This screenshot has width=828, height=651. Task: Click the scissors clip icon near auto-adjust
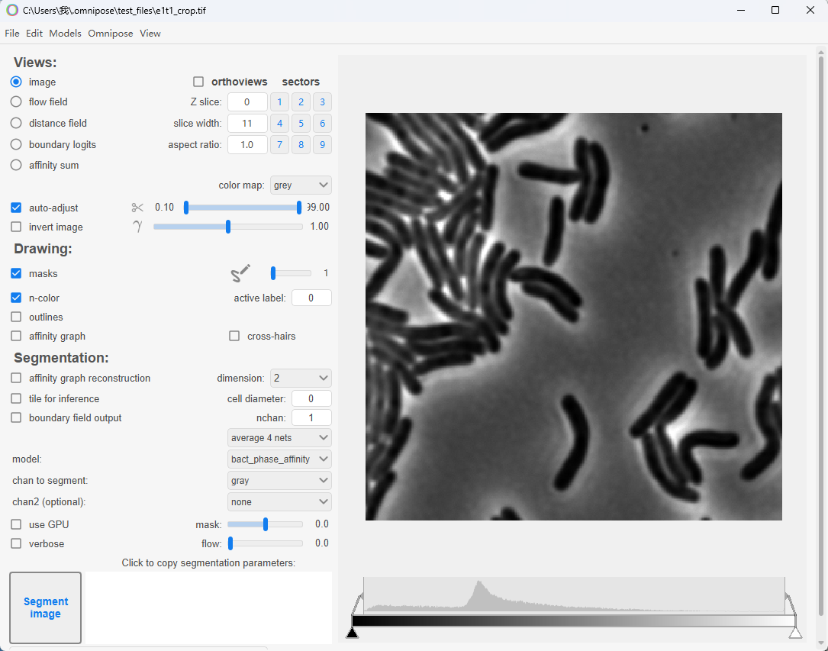pos(137,208)
